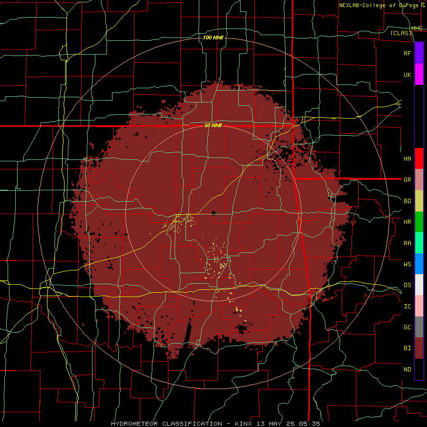Click the HR legend label
427x427 pixels.
(408, 222)
